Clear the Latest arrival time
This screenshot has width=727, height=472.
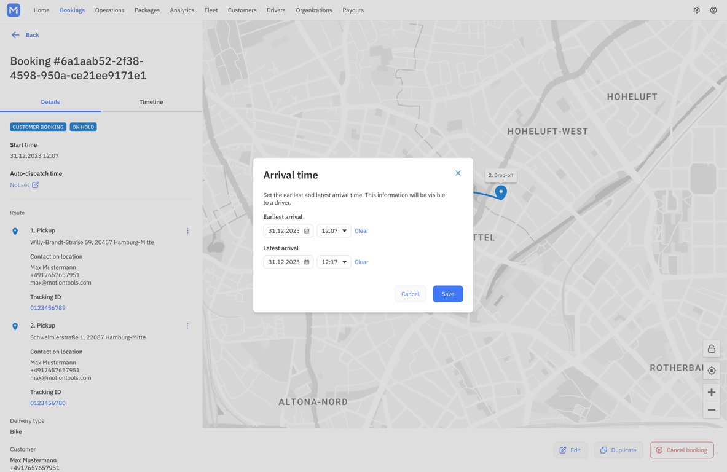click(x=361, y=262)
